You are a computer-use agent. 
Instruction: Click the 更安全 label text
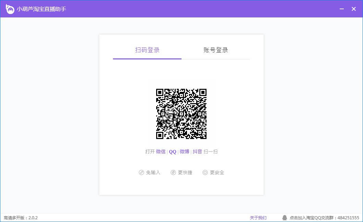pos(217,172)
